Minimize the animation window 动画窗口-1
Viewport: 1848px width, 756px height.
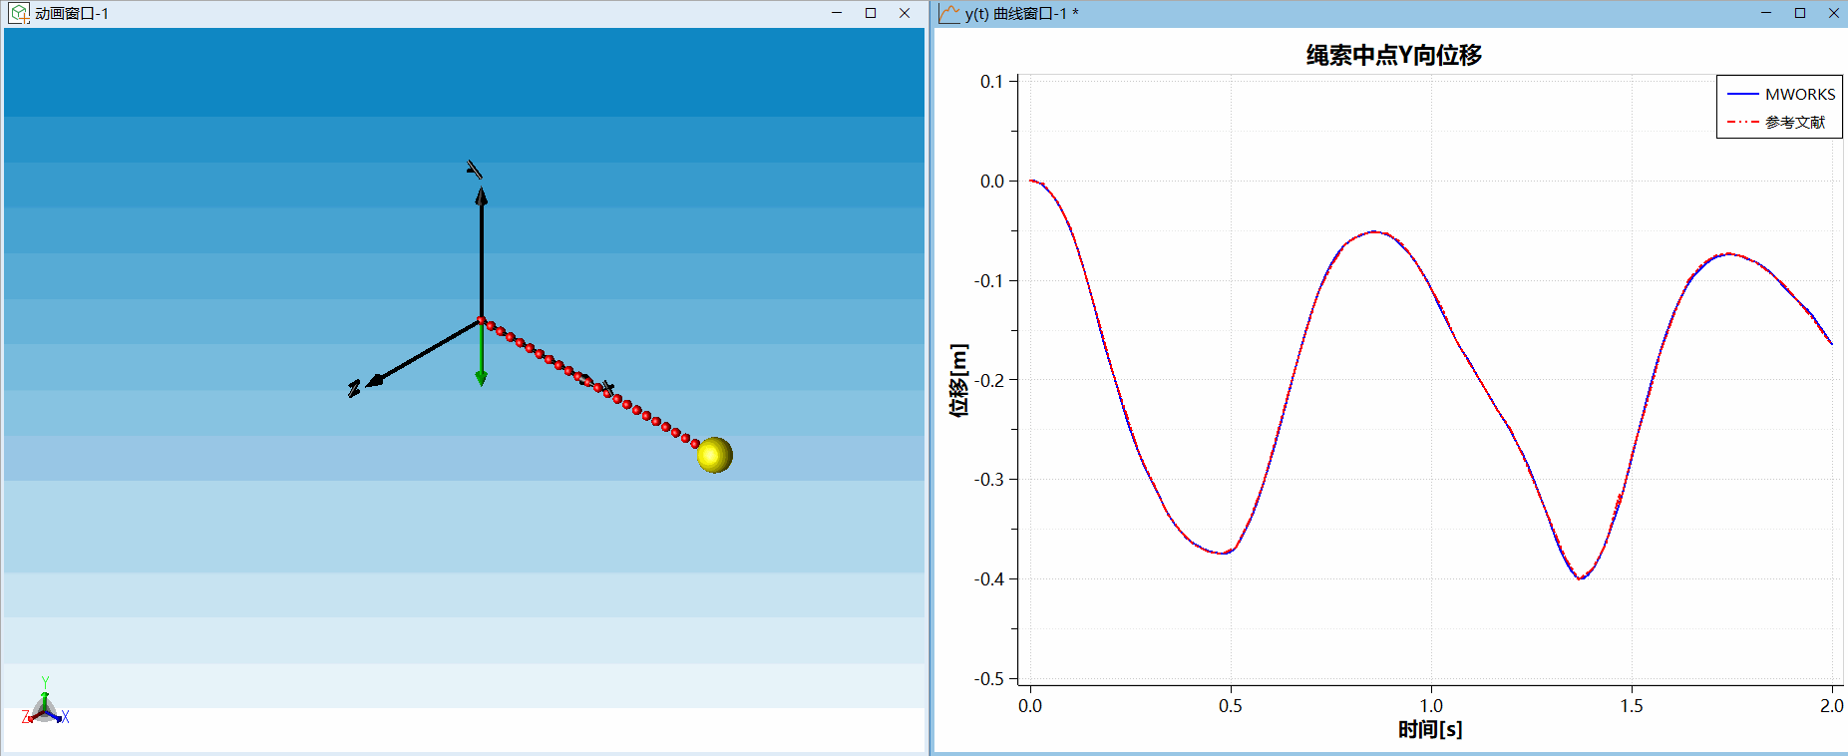(837, 13)
